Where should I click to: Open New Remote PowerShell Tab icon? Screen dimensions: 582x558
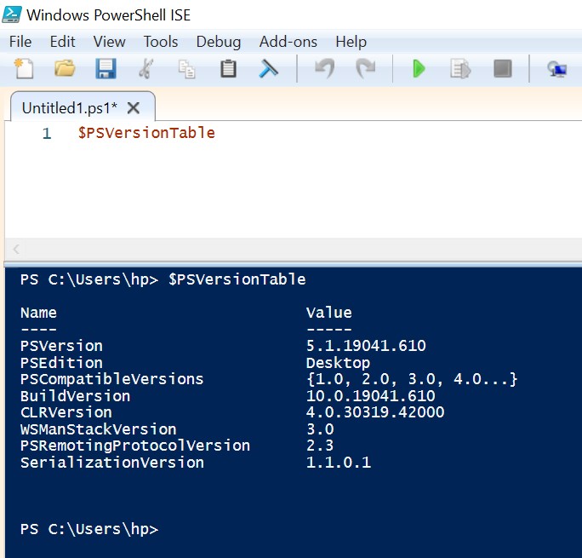[x=556, y=70]
